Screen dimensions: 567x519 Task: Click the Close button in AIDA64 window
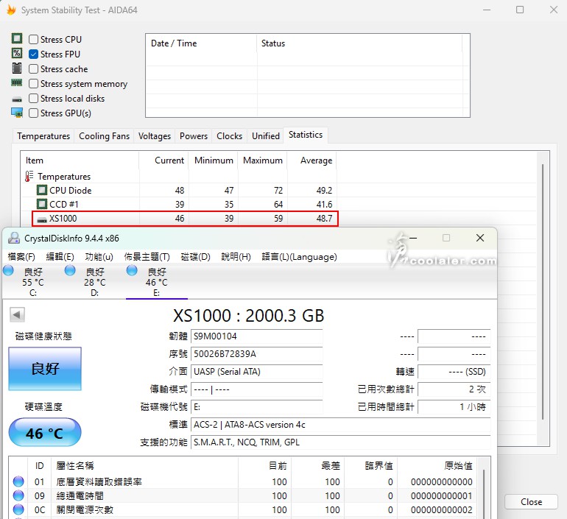531,501
